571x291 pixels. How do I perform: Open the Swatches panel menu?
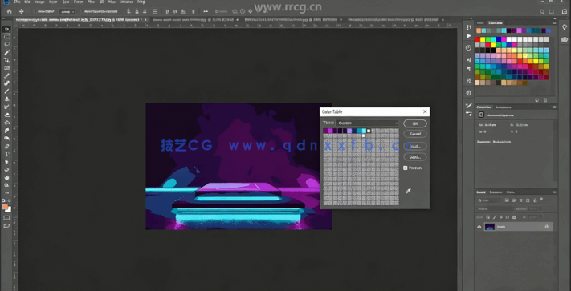554,22
